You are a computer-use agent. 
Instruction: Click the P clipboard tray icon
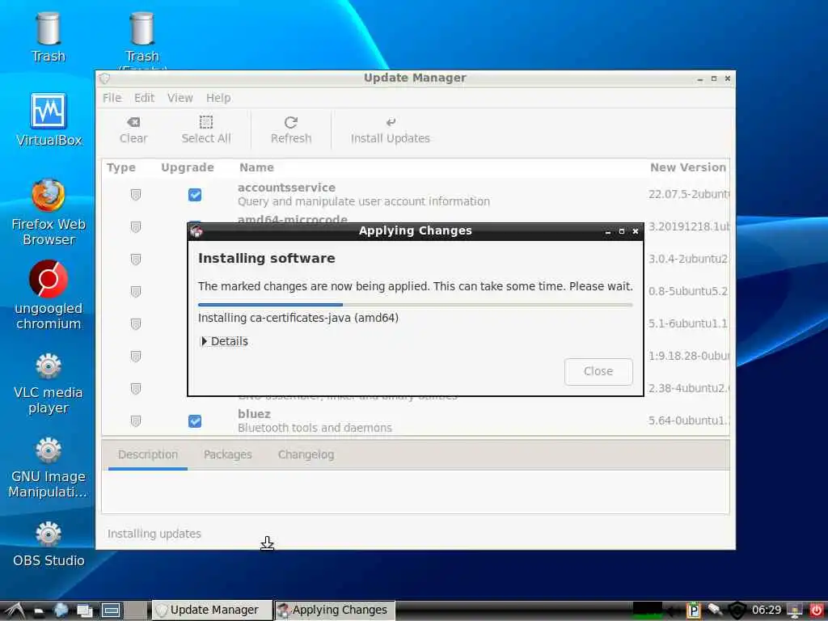693,610
